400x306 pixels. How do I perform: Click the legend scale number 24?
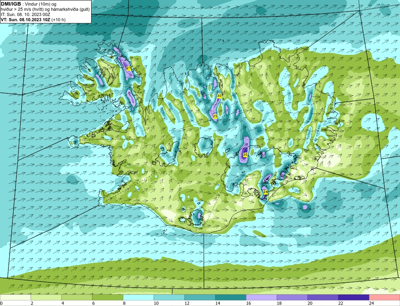coord(372,303)
